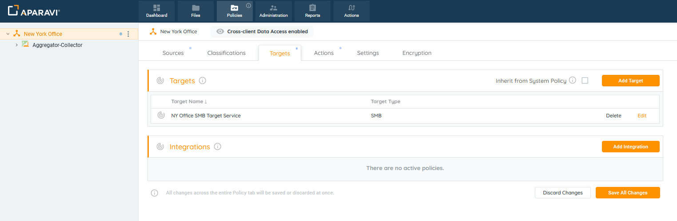Image resolution: width=677 pixels, height=221 pixels.
Task: Open the Files section
Action: click(195, 11)
